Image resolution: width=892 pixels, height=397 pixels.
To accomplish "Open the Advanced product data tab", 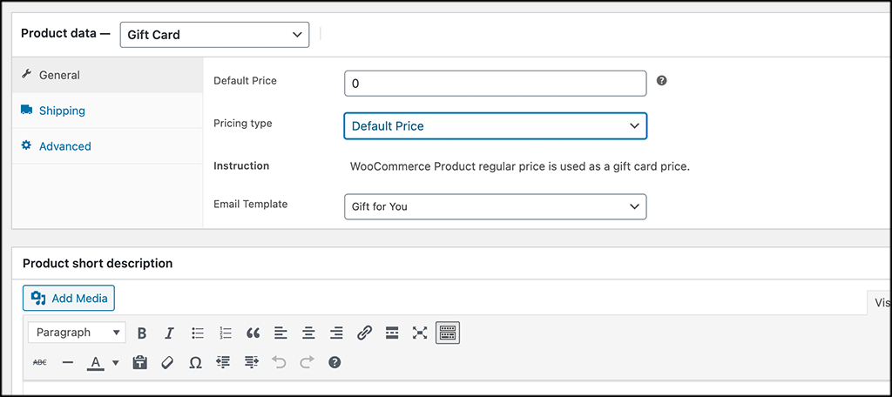I will [64, 146].
